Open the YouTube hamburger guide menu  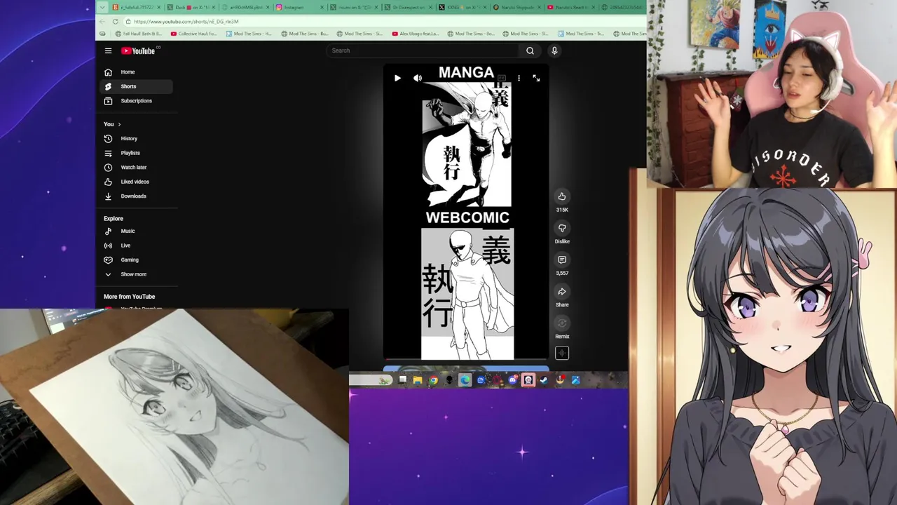pos(108,50)
